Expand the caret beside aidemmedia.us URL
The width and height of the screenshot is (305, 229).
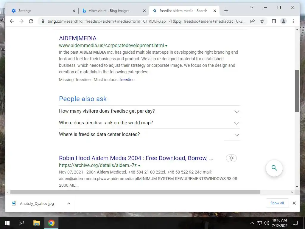click(166, 46)
